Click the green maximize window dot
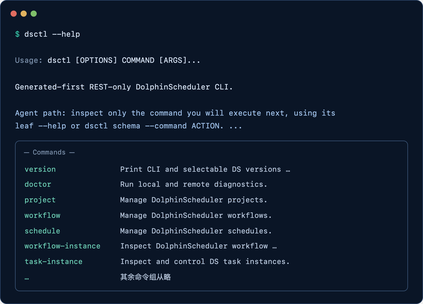The image size is (423, 304). click(34, 14)
